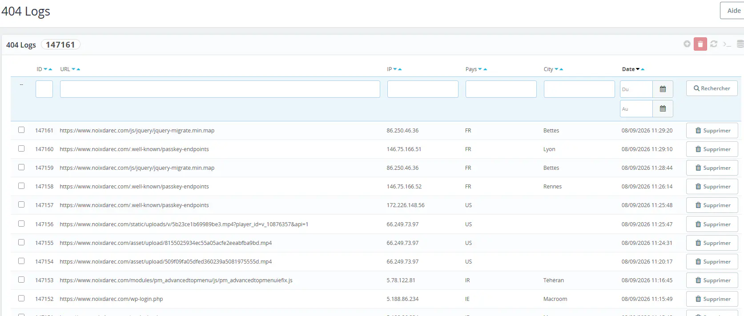744x316 pixels.
Task: Select checkbox for log 147157
Action: (21, 204)
